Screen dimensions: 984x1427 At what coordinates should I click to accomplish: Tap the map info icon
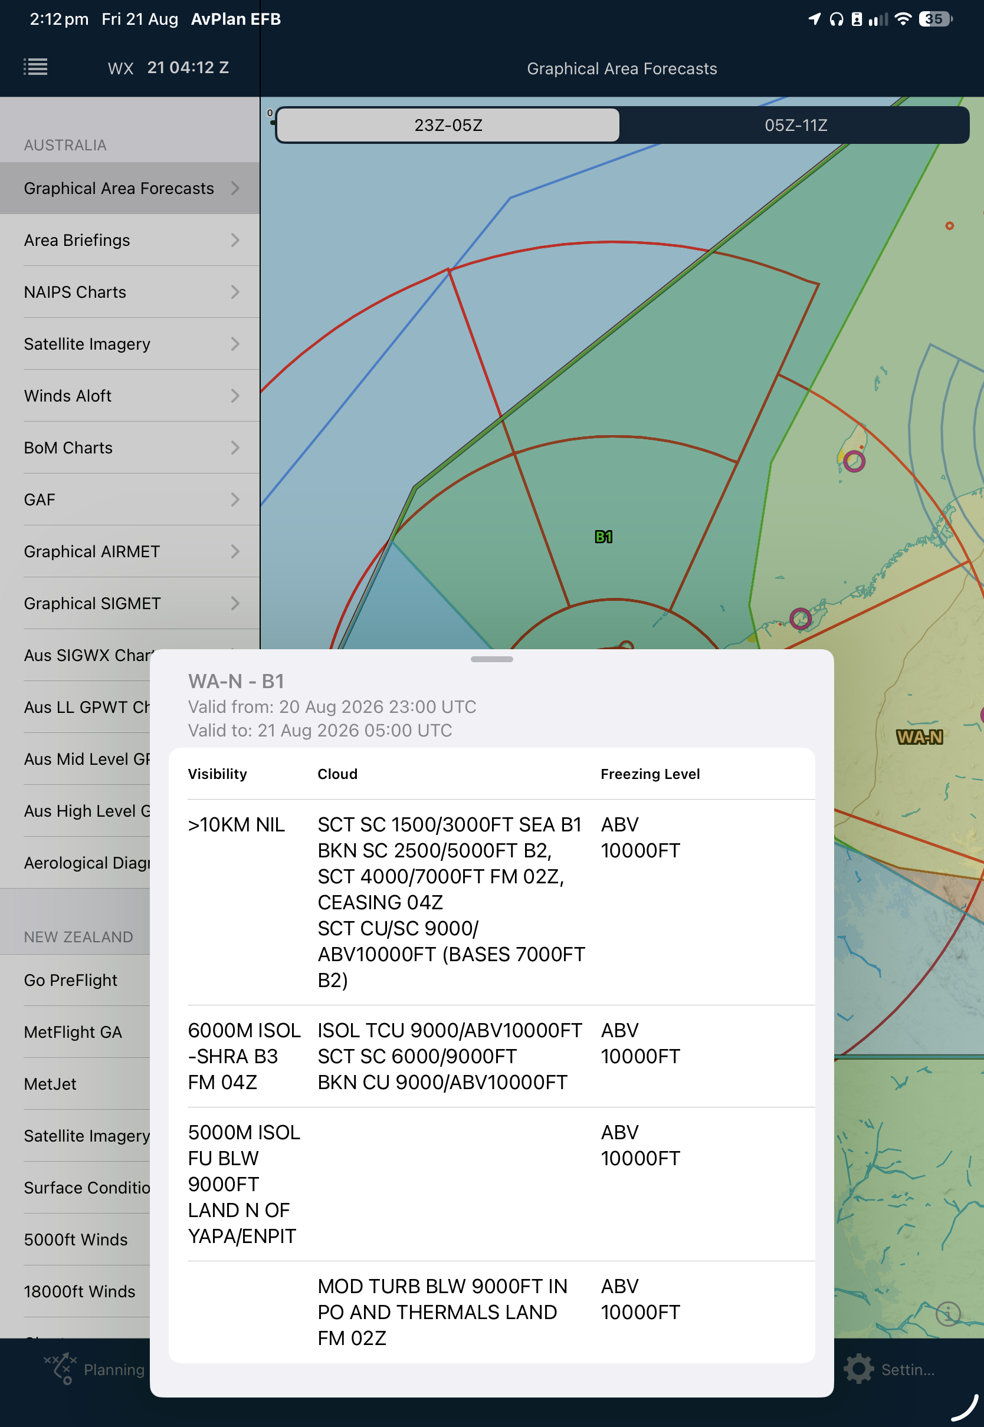tap(948, 1314)
